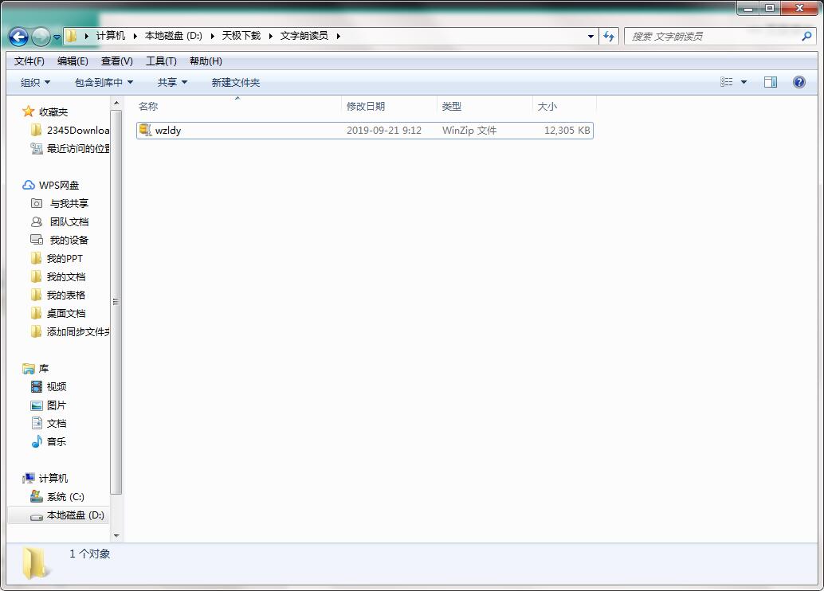Select 本地磁盘 (D:) in the breadcrumb
Viewport: 824px width, 591px height.
tap(174, 36)
